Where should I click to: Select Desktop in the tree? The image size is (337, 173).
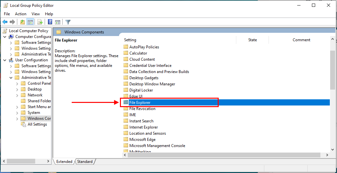pyautogui.click(x=35, y=89)
